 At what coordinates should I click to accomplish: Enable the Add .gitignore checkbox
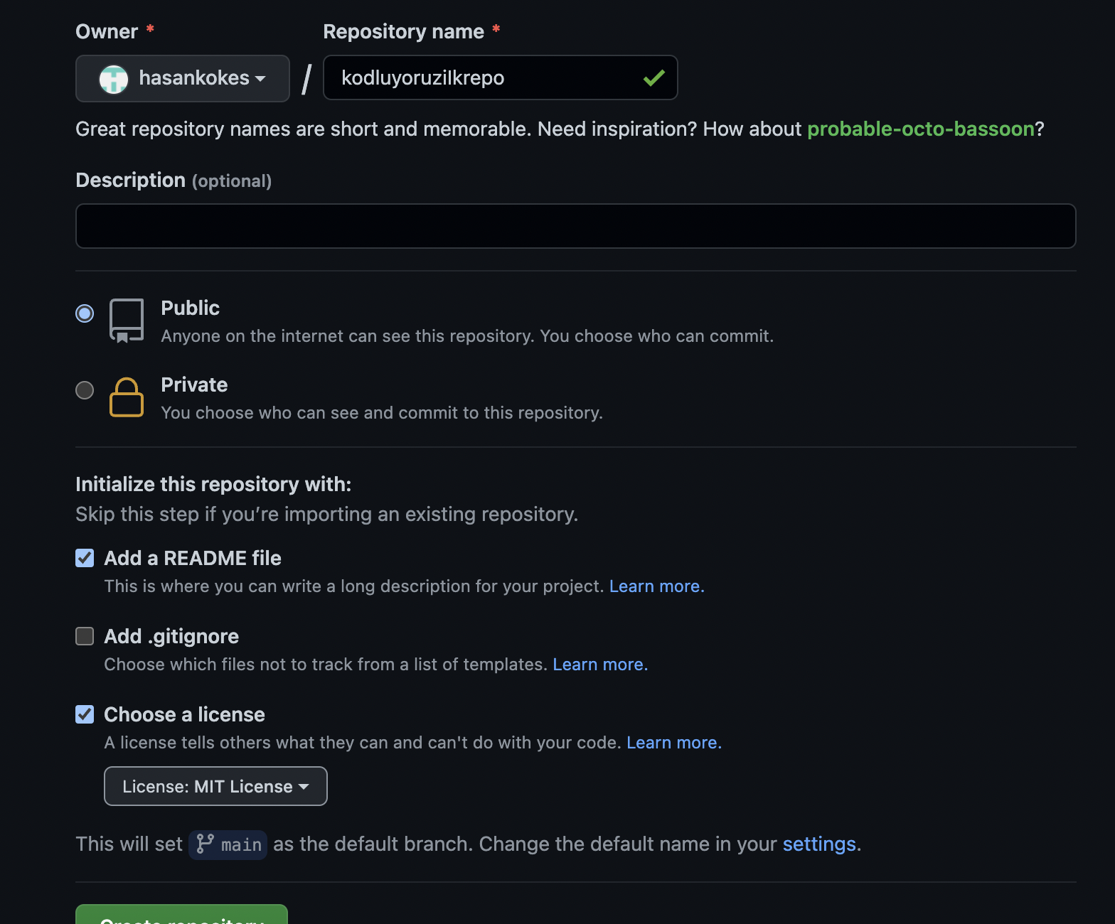coord(85,636)
